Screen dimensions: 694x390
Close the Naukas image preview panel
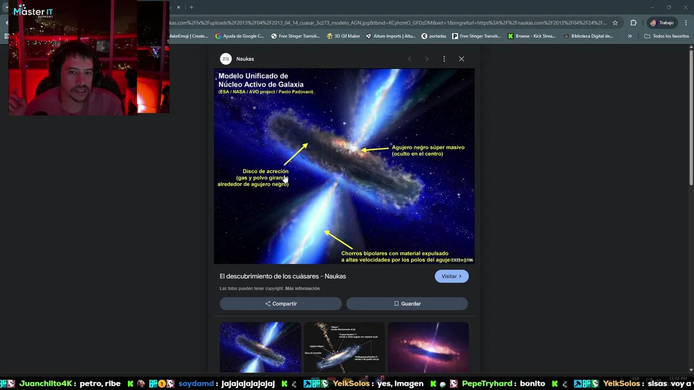tap(461, 58)
